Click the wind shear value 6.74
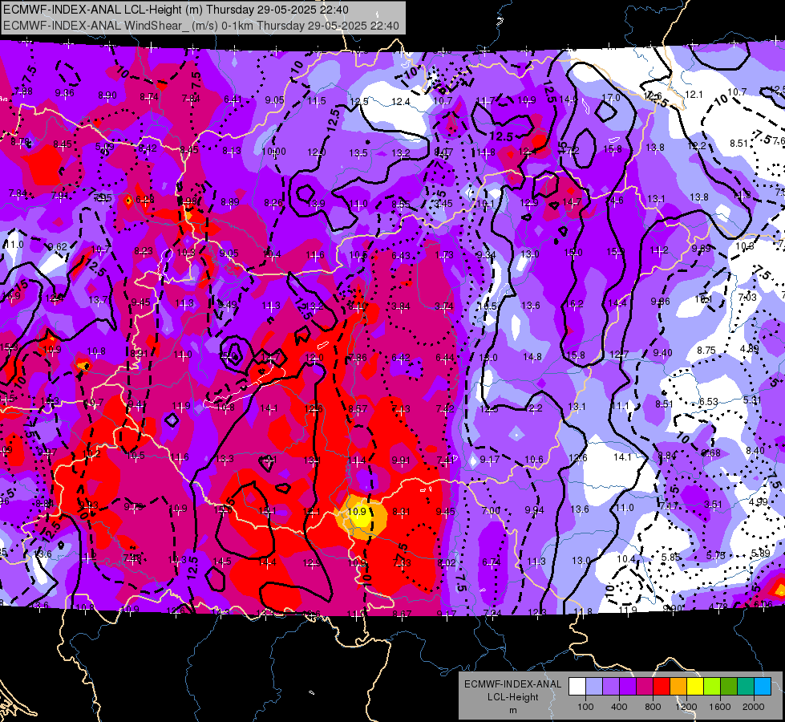 [491, 562]
